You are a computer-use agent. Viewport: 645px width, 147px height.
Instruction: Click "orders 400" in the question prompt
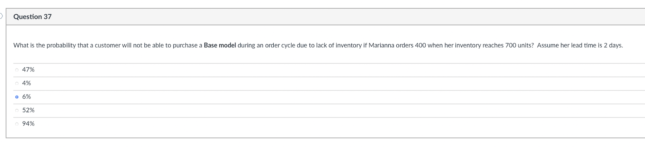pos(411,45)
